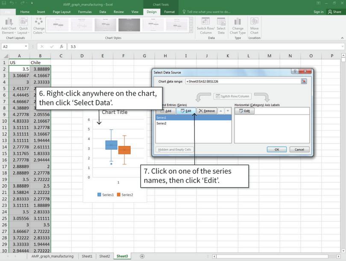
Task: Open the Insert tab
Action: point(41,12)
